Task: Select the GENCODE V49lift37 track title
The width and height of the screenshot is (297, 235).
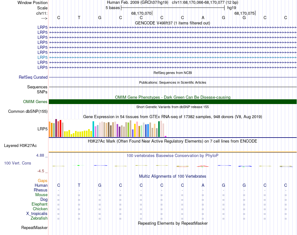Action: tap(172, 23)
